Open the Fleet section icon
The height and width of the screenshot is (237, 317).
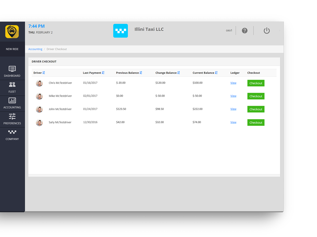pyautogui.click(x=12, y=84)
